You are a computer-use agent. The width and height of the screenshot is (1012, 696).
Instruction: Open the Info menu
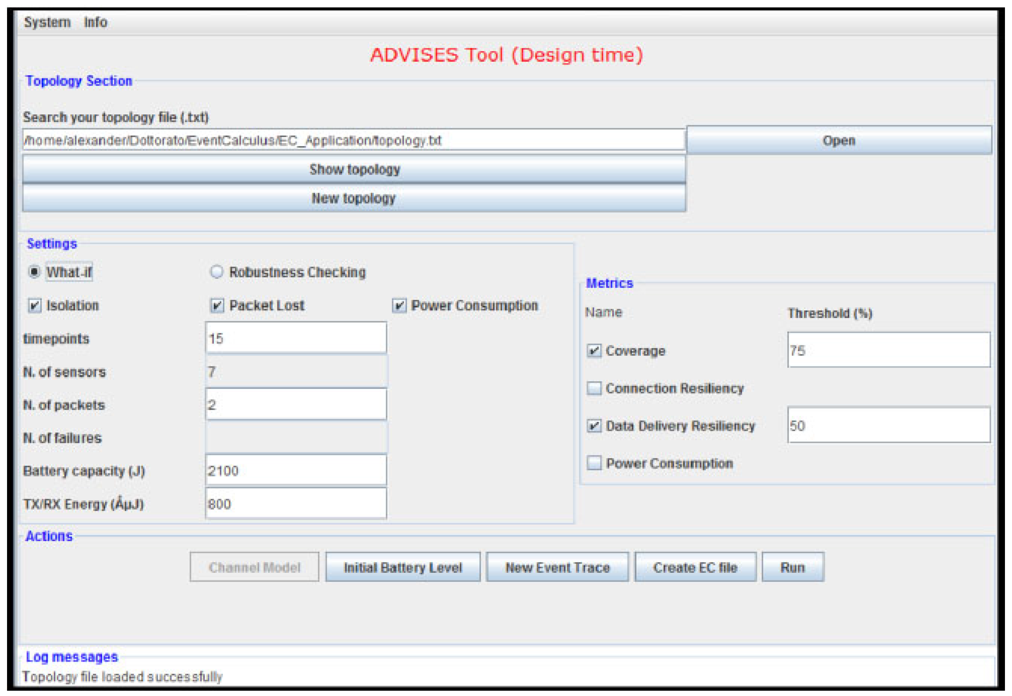pyautogui.click(x=95, y=22)
